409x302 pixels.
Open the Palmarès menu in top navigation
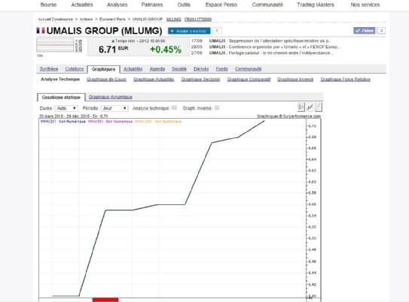(152, 5)
